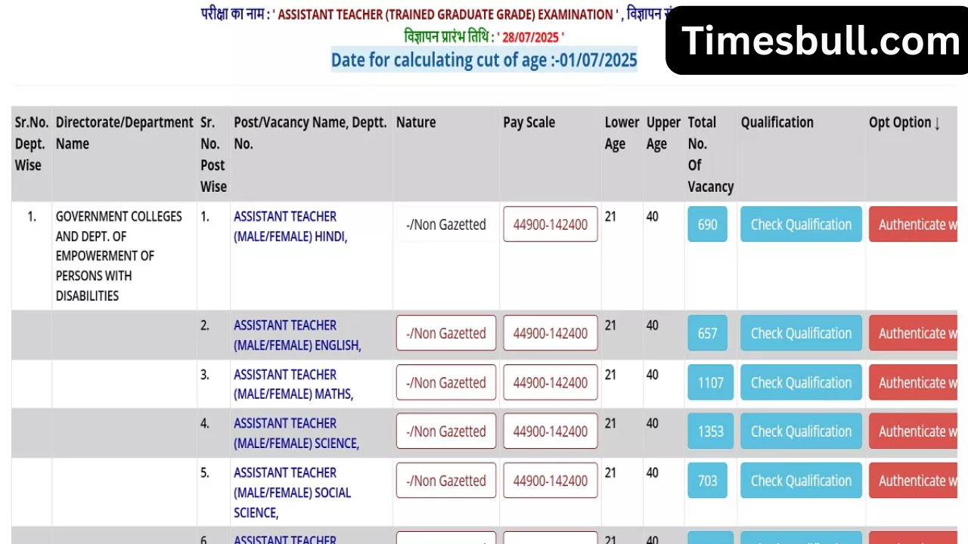The width and height of the screenshot is (968, 544).
Task: Click Authenticate button in Hindi teacher row
Action: pos(913,224)
